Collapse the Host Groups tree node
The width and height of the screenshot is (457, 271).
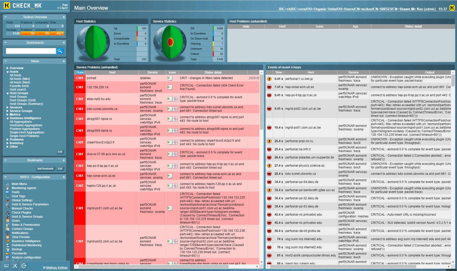(x=8, y=93)
